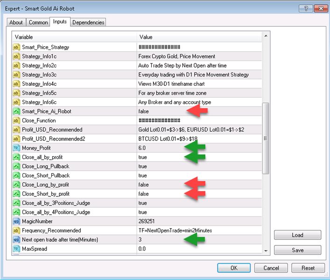
Task: Select the false value of Close_Long_by_profit
Action: click(x=144, y=185)
